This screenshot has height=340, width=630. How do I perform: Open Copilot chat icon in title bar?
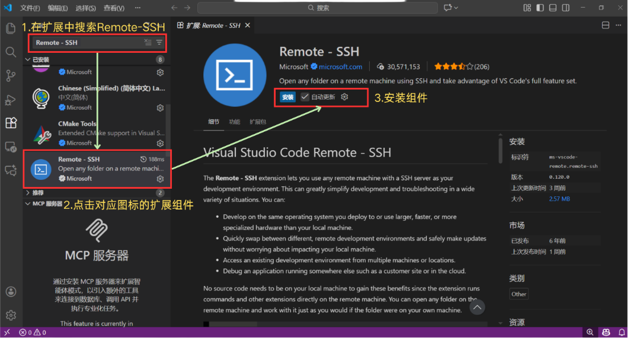447,8
